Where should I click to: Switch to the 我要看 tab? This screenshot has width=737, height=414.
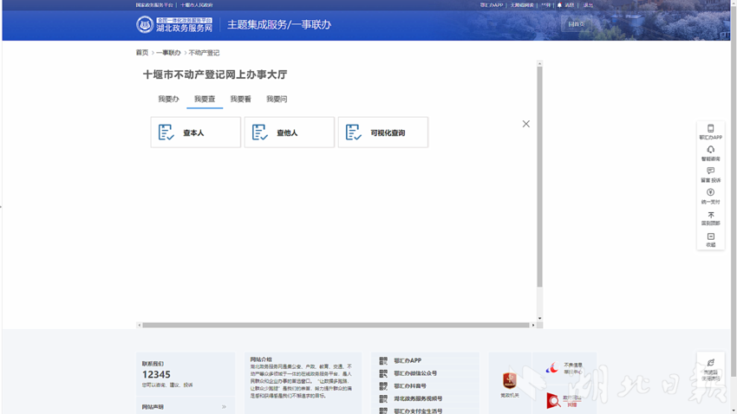[x=240, y=100]
